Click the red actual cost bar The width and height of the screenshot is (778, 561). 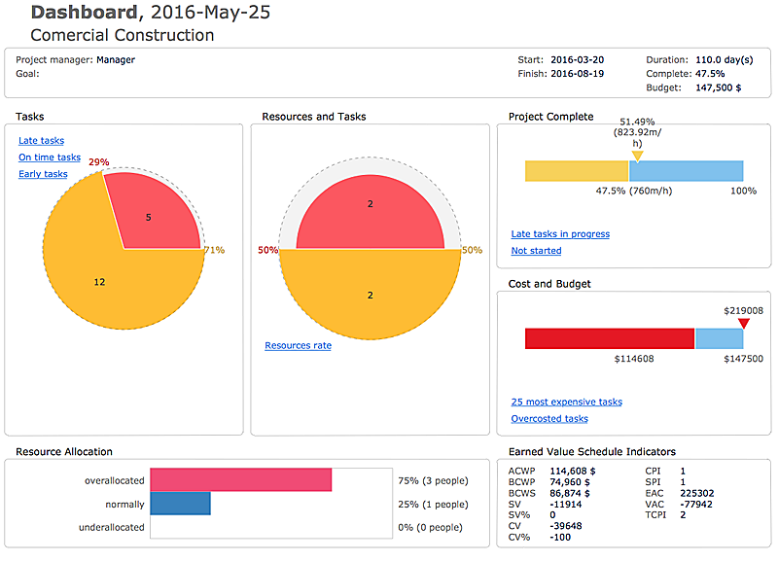click(x=610, y=338)
